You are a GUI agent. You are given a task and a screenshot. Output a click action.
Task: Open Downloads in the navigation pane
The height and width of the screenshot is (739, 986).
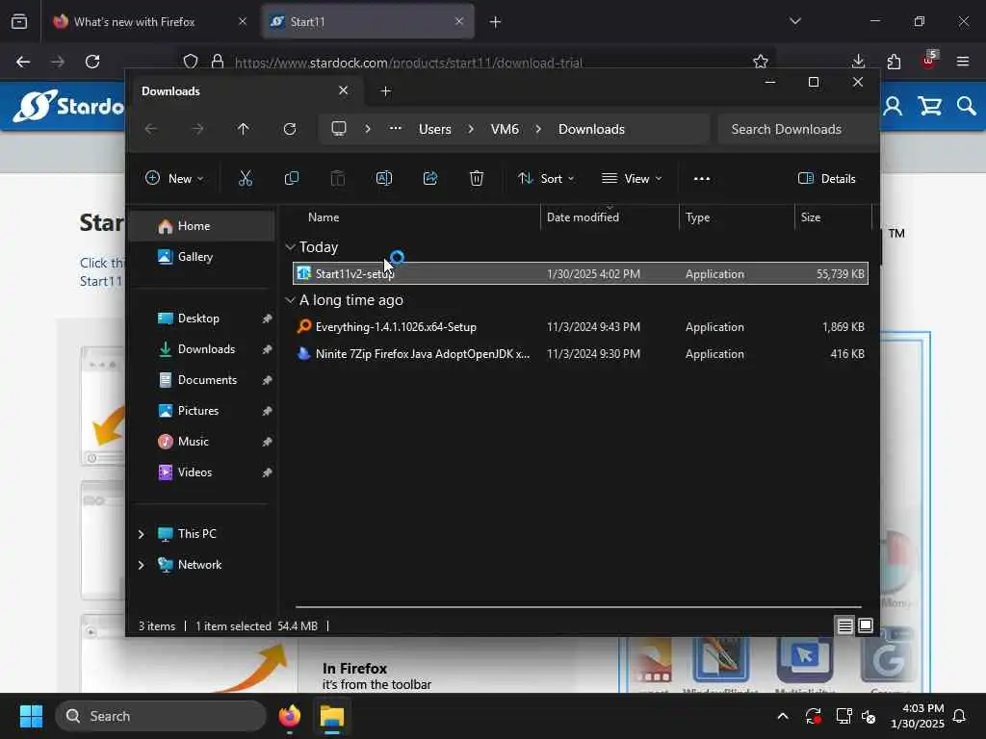click(201, 349)
